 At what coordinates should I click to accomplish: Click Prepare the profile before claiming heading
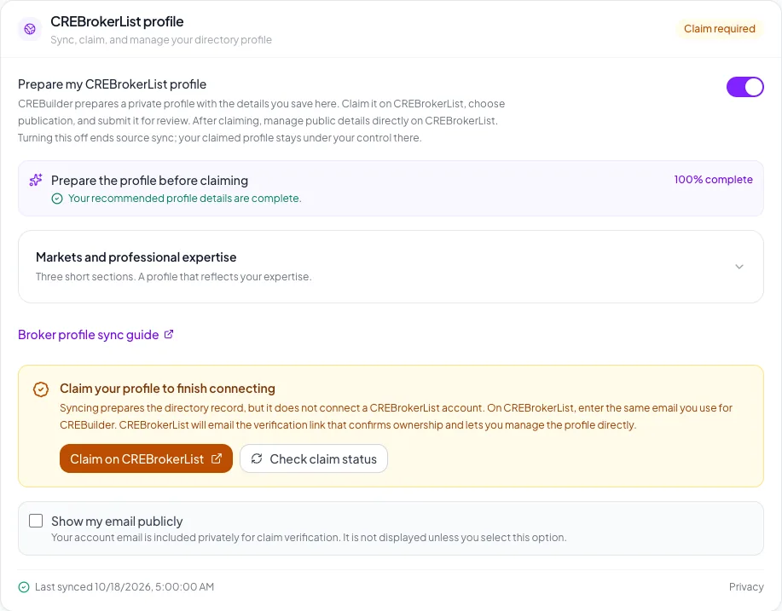[x=149, y=181]
